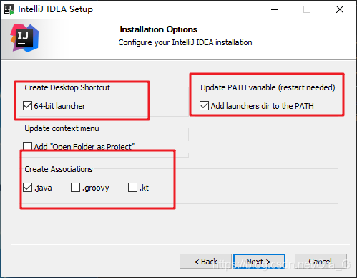
Task: Click the Installation Options heading
Action: [159, 29]
